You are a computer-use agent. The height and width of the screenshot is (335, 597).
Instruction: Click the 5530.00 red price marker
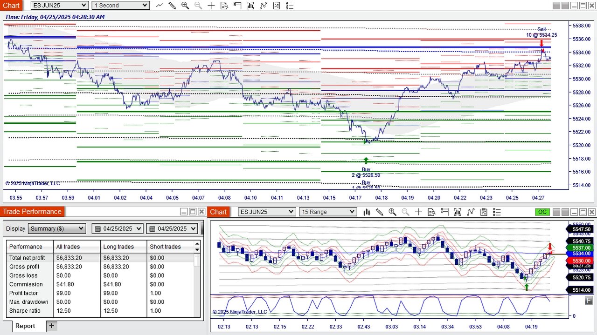579,261
